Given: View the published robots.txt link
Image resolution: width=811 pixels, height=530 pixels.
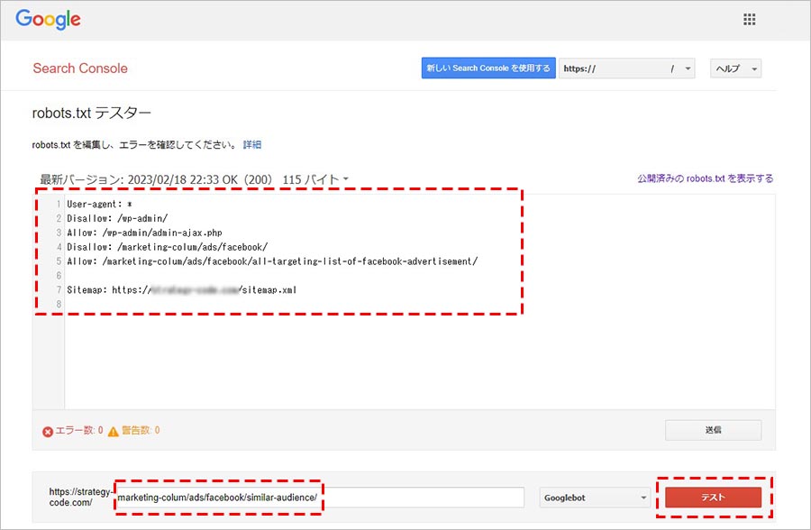Looking at the screenshot, I should tap(705, 178).
